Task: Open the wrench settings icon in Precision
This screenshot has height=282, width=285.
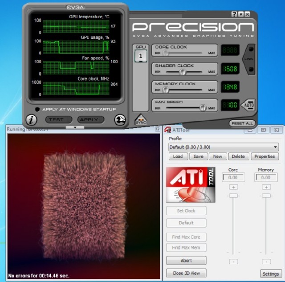Action: (120, 120)
